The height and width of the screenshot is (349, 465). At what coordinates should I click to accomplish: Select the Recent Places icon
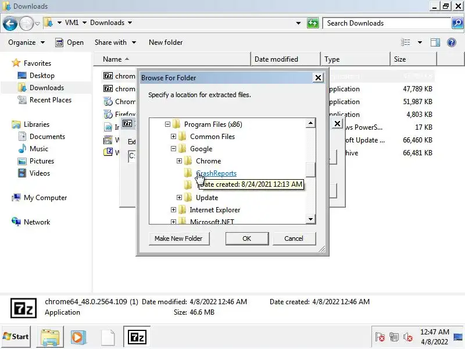click(x=22, y=100)
